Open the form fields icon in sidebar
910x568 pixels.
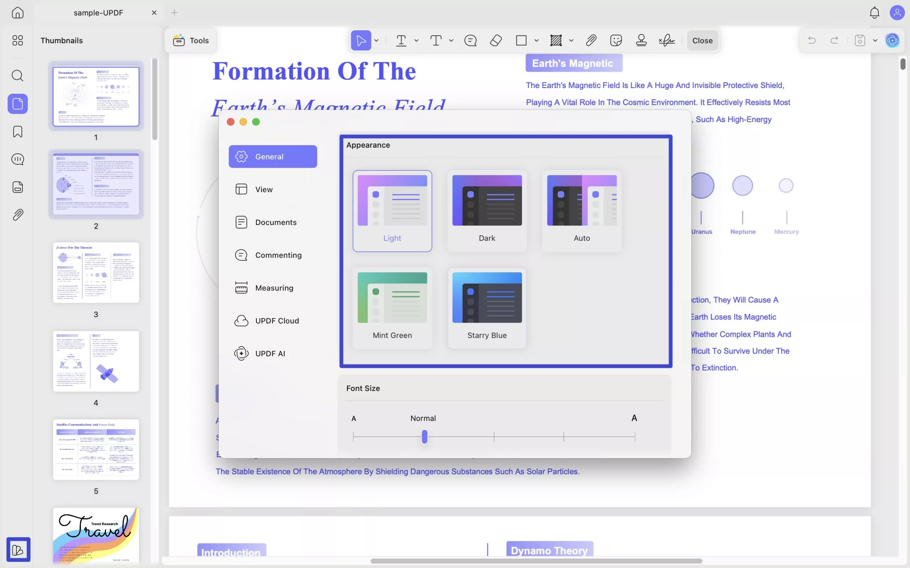point(18,187)
